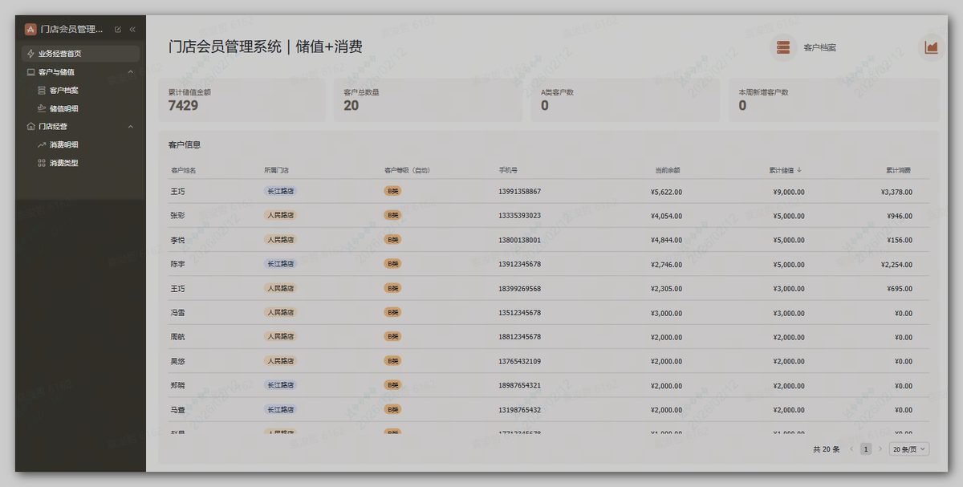The height and width of the screenshot is (487, 963).
Task: Click the 累计消费 column header
Action: (898, 170)
